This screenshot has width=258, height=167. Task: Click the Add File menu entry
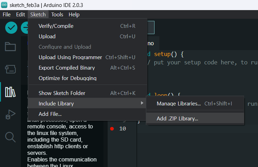point(50,114)
